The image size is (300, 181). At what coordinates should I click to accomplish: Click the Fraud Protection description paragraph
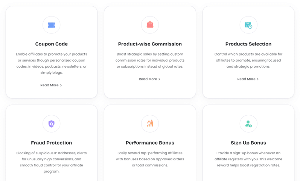coord(52,162)
